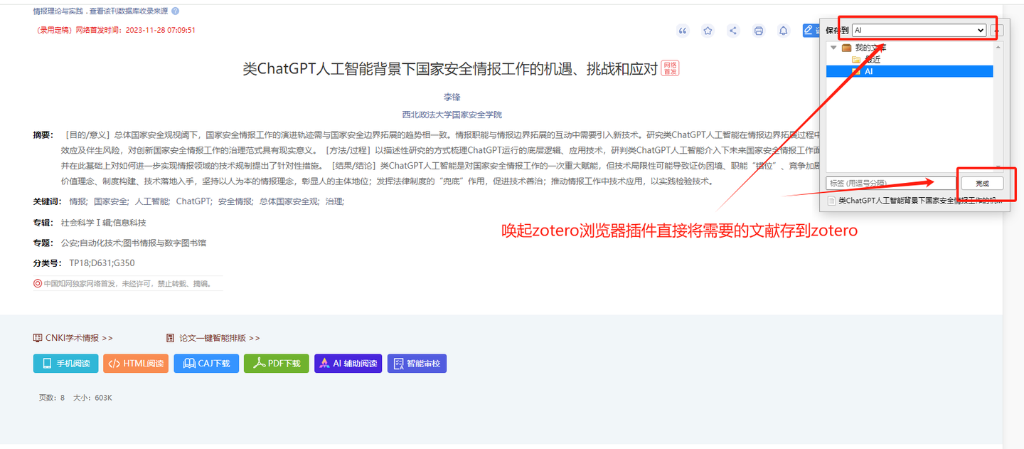Click keyword 情报;

(78, 201)
